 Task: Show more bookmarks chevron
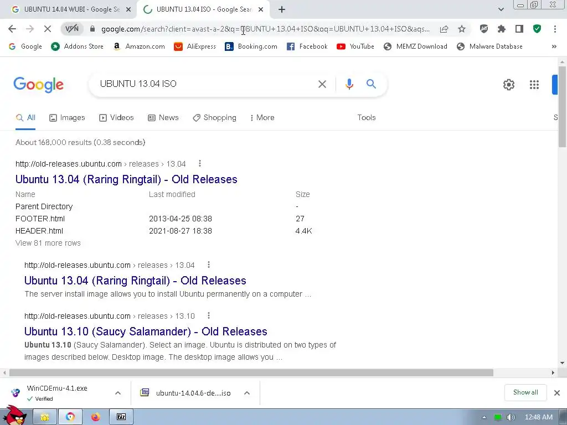point(554,46)
